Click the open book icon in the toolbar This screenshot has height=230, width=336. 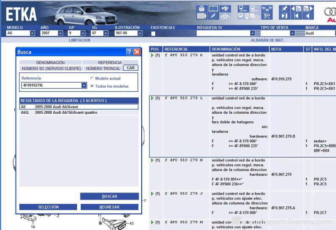[213, 8]
